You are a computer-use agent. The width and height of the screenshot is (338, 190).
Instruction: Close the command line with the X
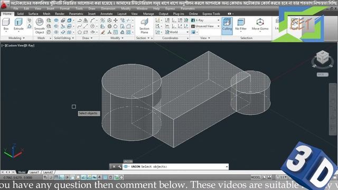tap(114, 167)
